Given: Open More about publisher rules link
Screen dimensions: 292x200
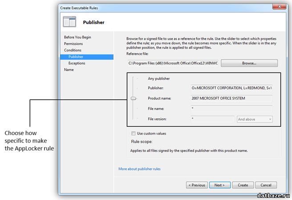Looking at the screenshot, I should coord(139,169).
